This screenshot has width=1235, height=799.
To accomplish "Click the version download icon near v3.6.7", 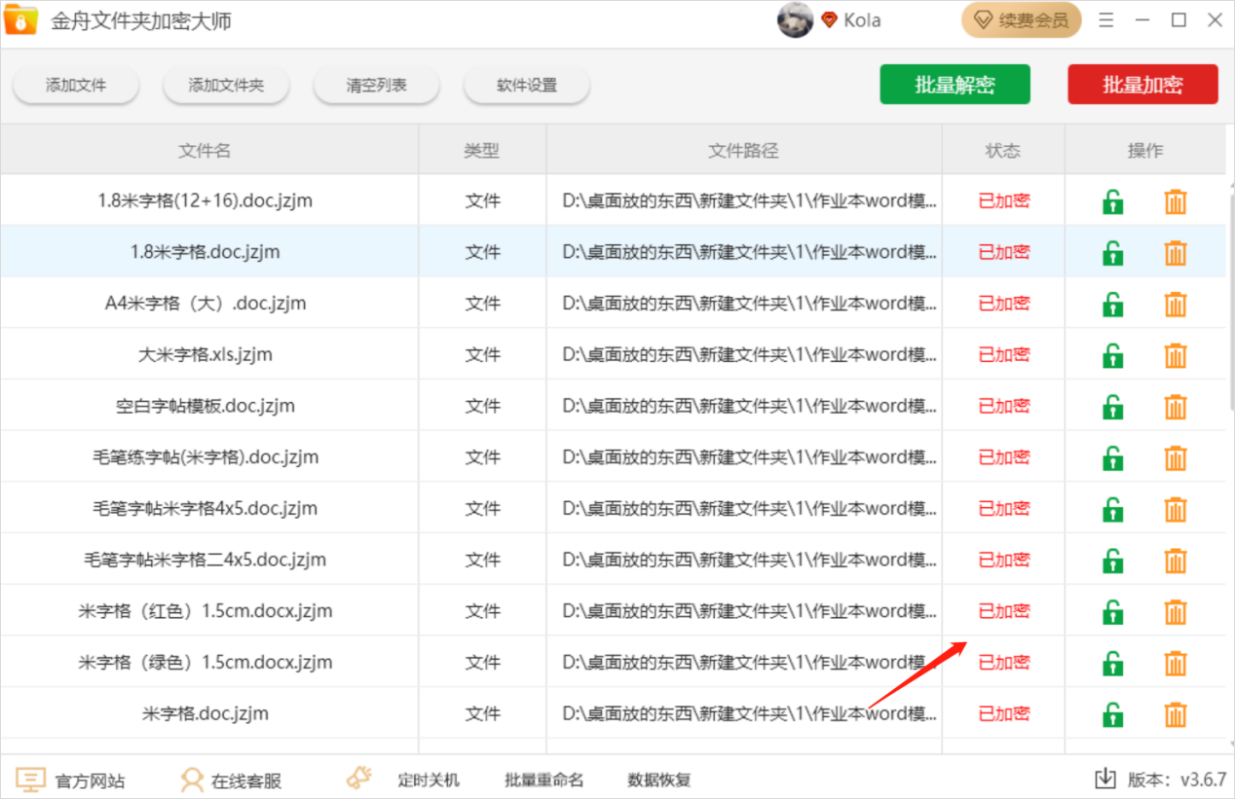I will (1104, 779).
